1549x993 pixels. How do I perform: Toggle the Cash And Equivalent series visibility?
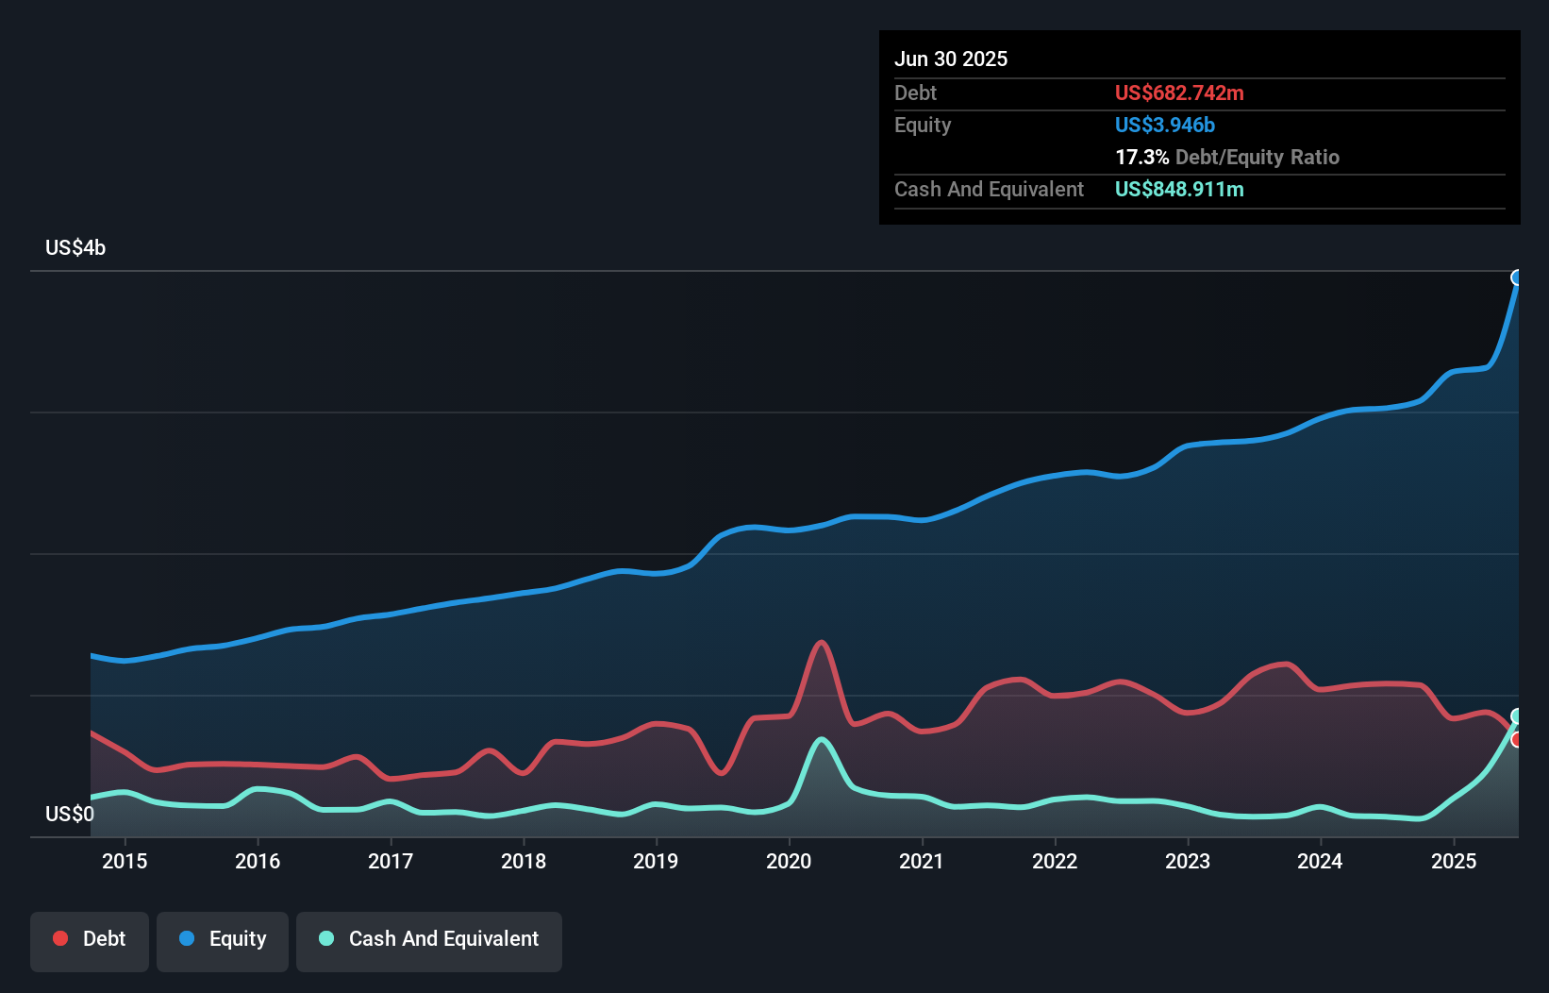(x=429, y=939)
